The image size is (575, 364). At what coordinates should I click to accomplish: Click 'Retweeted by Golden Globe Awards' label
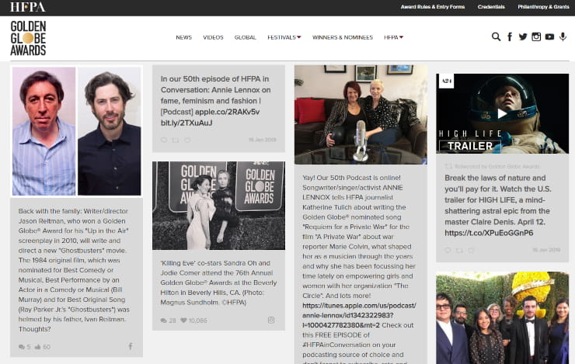tap(497, 167)
